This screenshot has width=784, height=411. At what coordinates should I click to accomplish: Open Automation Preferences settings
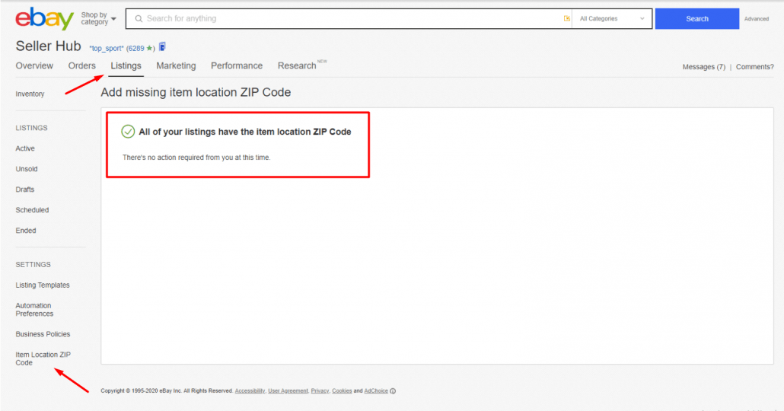point(34,310)
